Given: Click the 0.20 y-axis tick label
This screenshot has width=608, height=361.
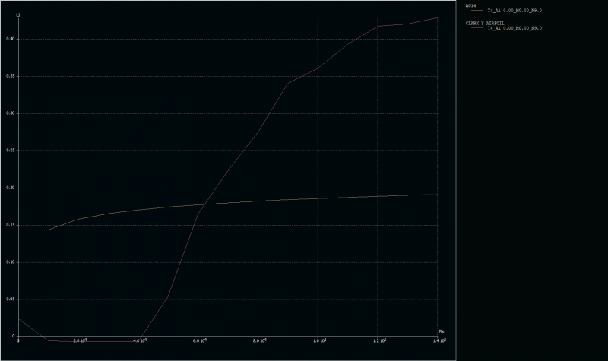Looking at the screenshot, I should tap(11, 188).
